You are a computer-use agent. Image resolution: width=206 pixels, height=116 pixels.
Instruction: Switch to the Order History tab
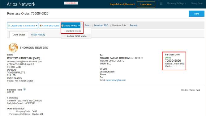point(38,35)
